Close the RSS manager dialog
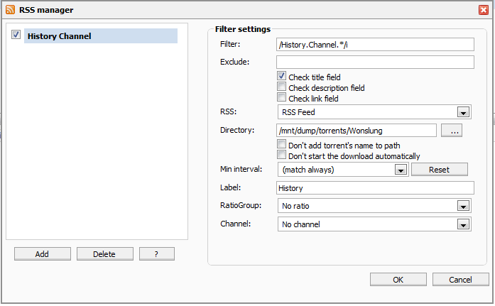This screenshot has width=495, height=306. tap(483, 10)
